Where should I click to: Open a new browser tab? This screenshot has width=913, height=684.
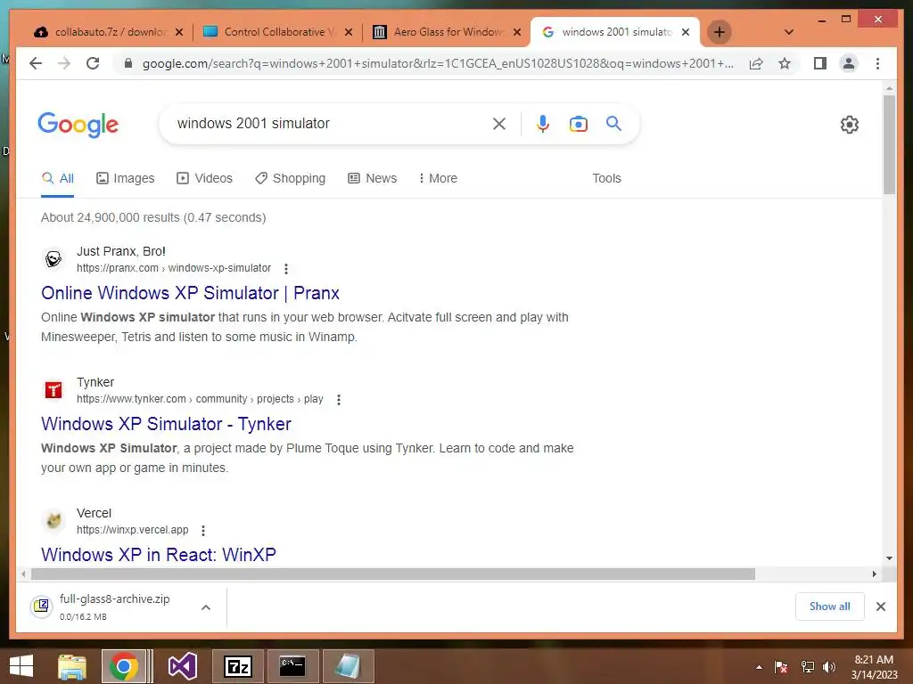pyautogui.click(x=720, y=32)
